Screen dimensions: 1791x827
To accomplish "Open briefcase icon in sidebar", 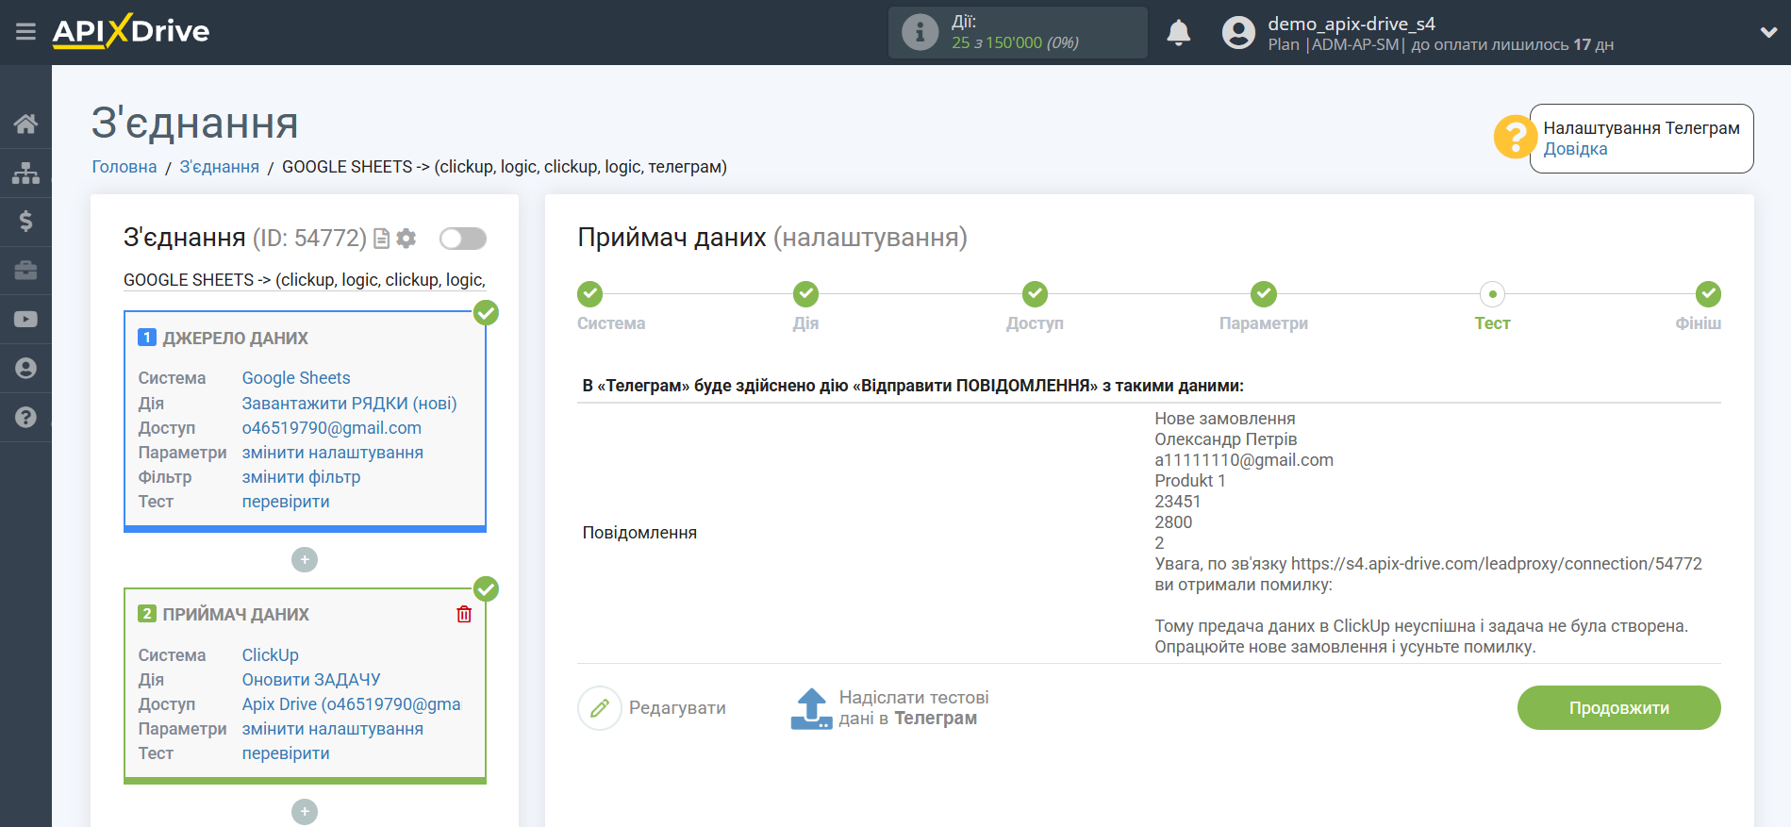I will (25, 271).
